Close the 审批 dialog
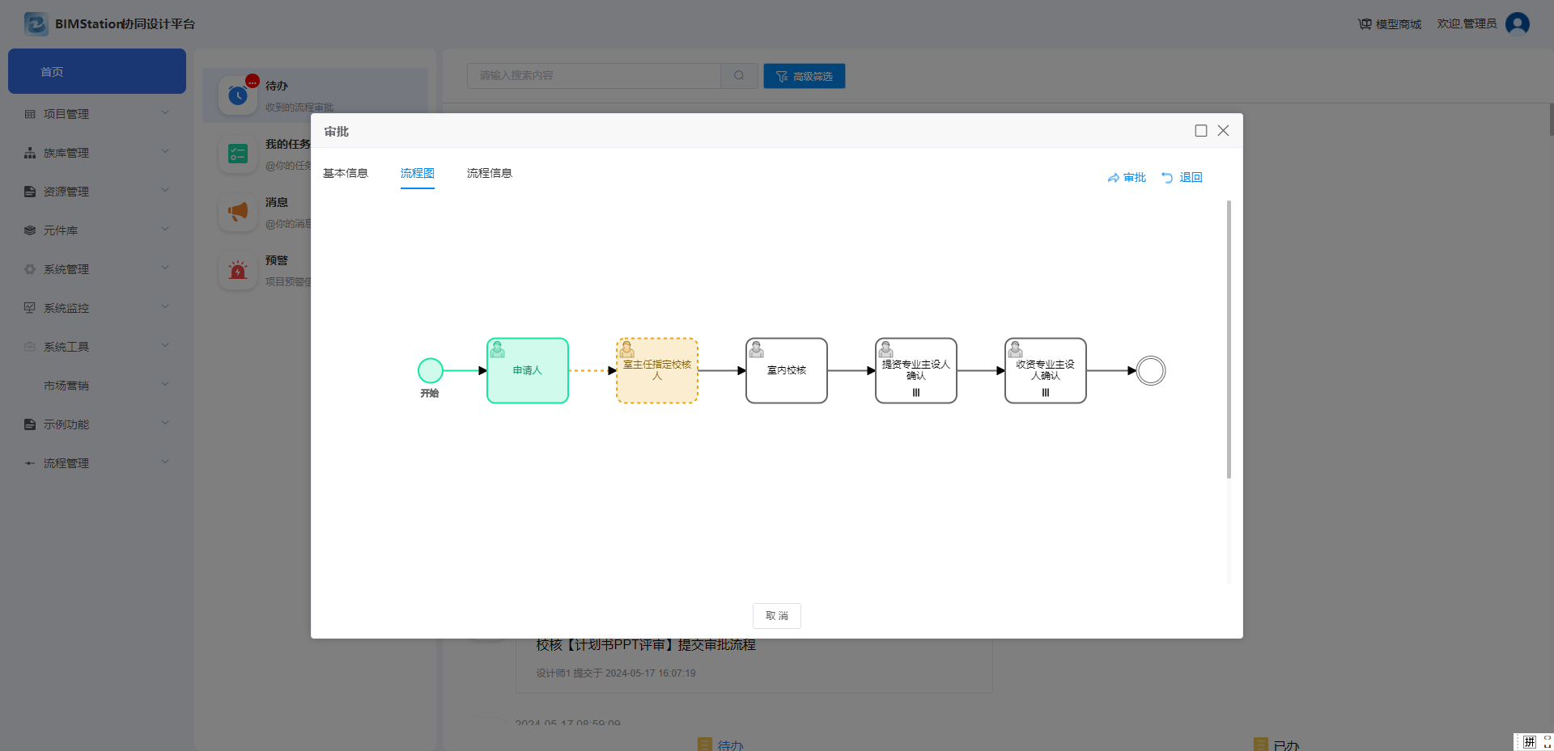Screen dimensions: 1554x751 1223,131
